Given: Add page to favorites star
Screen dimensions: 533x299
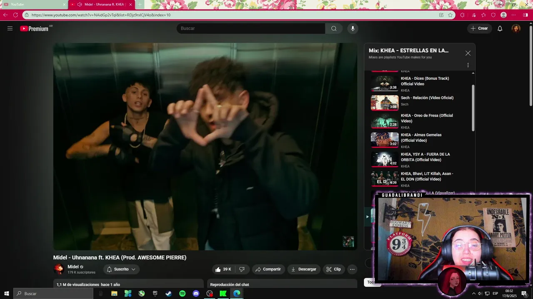Looking at the screenshot, I should (450, 15).
